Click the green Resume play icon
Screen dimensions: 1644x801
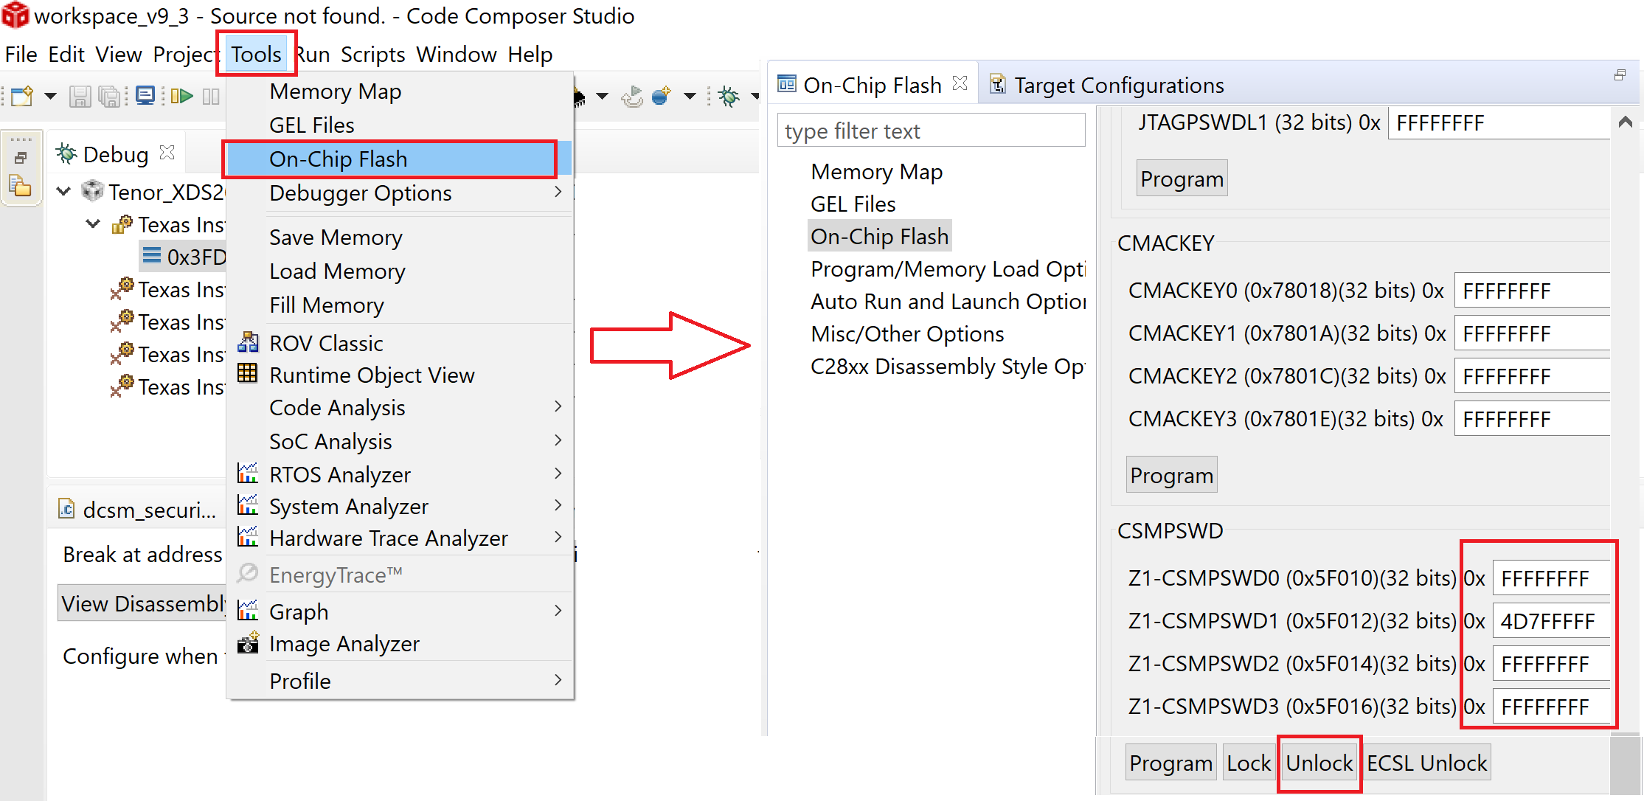tap(181, 96)
